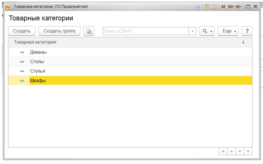The image size is (263, 164).
Task: Select the Диваны category row
Action: tap(38, 52)
